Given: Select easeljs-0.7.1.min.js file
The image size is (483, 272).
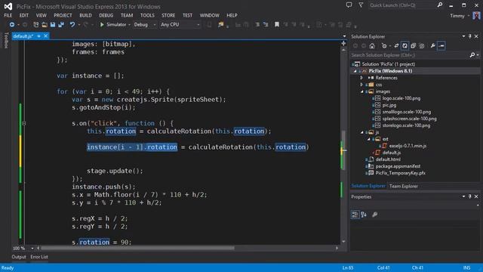Looking at the screenshot, I should click(408, 146).
